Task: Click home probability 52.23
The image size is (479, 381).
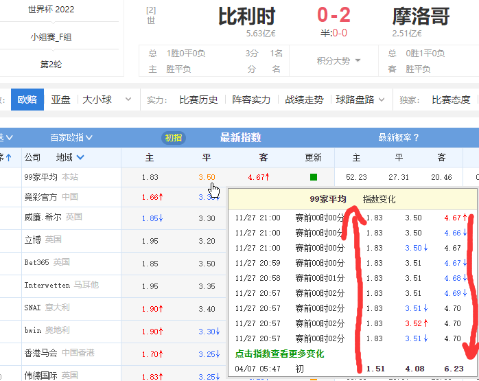Action: pos(356,177)
